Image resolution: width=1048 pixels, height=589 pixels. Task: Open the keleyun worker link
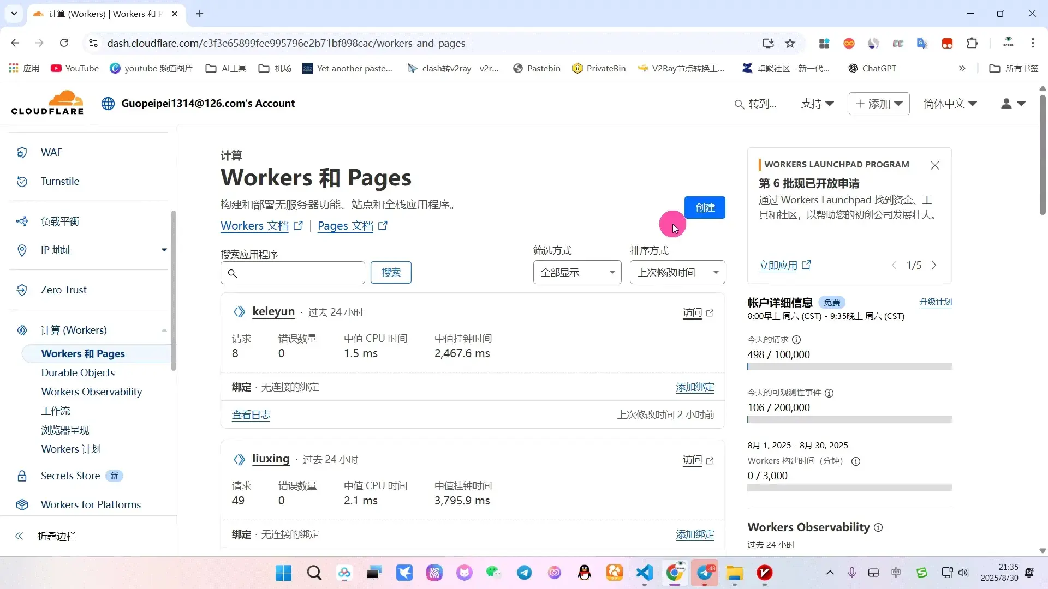point(273,311)
